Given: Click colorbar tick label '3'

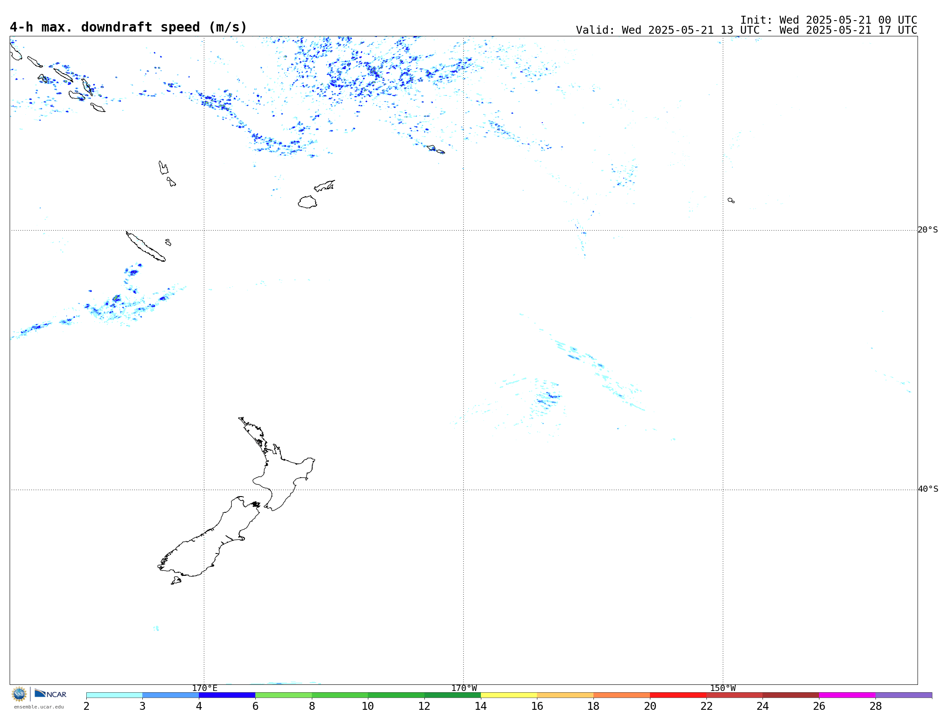Looking at the screenshot, I should point(142,706).
